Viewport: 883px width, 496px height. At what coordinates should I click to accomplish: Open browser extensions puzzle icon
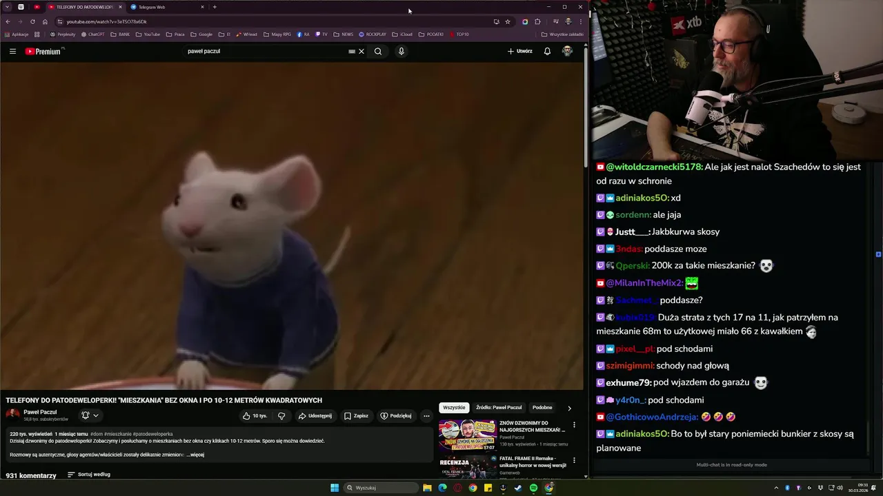(x=537, y=21)
